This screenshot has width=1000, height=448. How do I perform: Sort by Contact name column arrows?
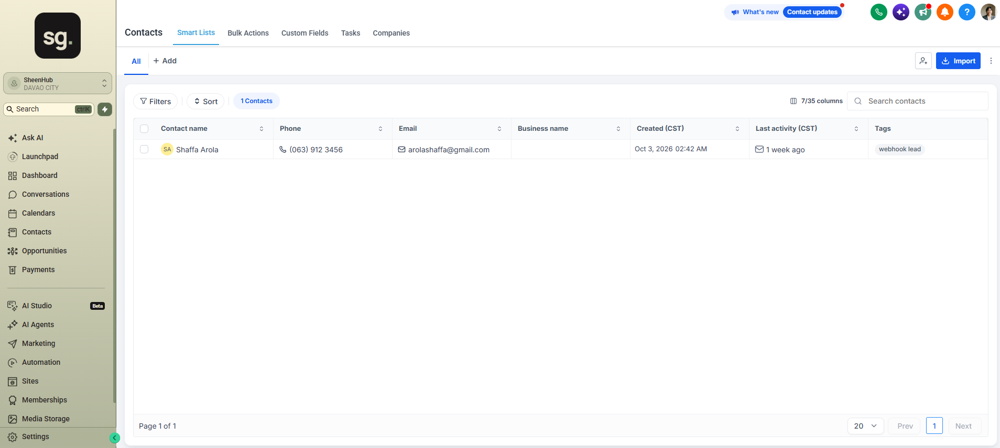point(262,129)
